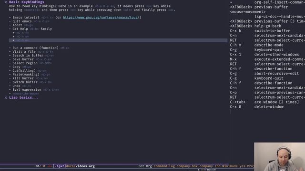Click the Cut(killing) list item
The image size is (305, 171).
pyautogui.click(x=28, y=71)
